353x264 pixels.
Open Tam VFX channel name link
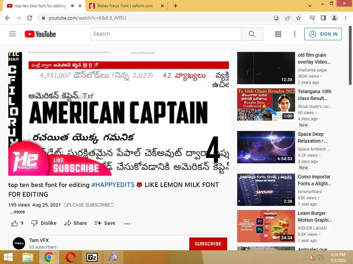39,240
